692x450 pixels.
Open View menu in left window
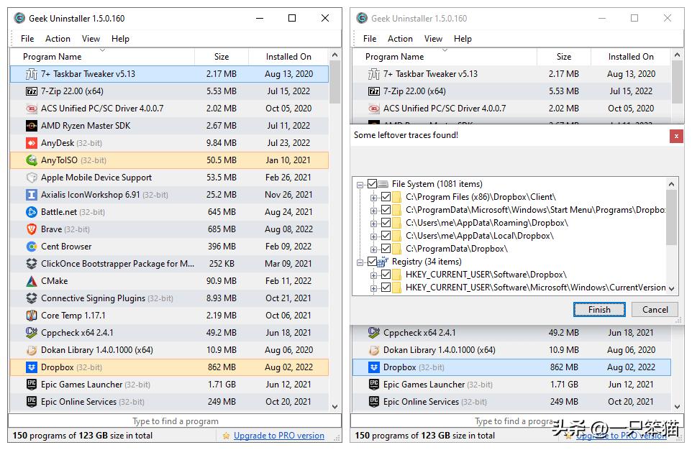91,39
